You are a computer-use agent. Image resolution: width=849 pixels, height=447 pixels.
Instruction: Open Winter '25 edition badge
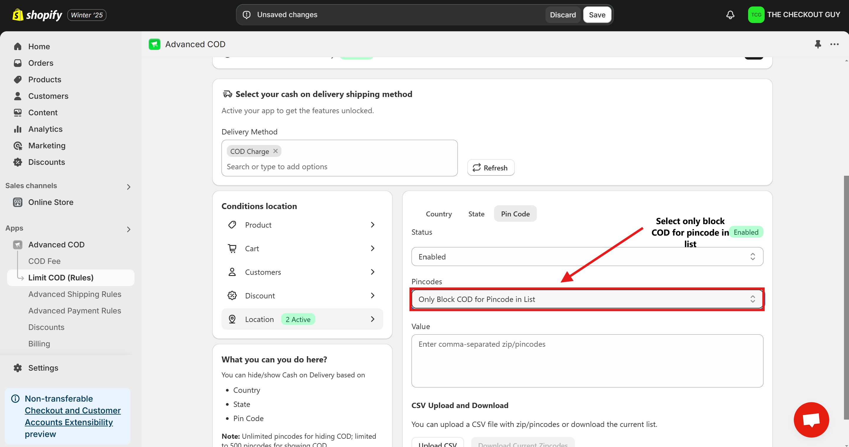tap(87, 15)
